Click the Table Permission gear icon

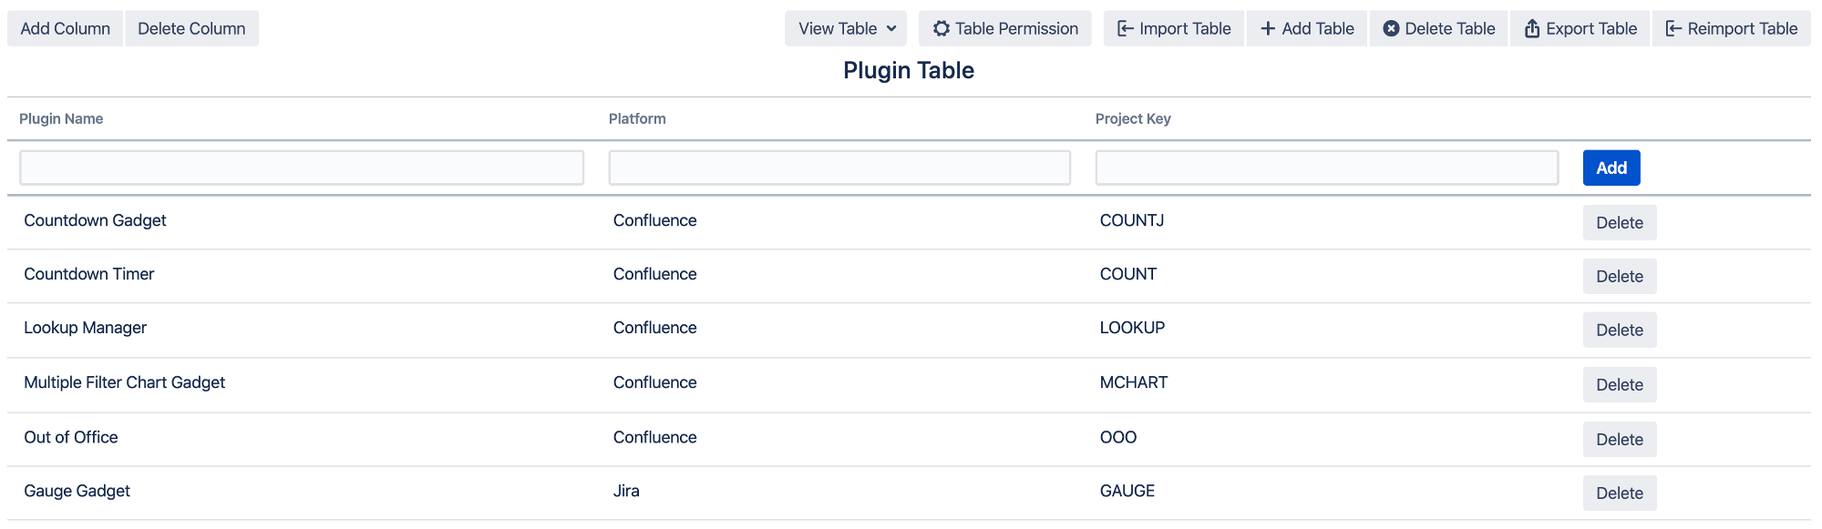pos(942,29)
